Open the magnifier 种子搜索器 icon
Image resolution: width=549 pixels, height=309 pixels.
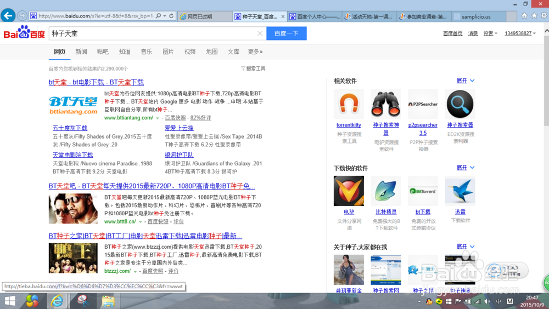tap(460, 104)
